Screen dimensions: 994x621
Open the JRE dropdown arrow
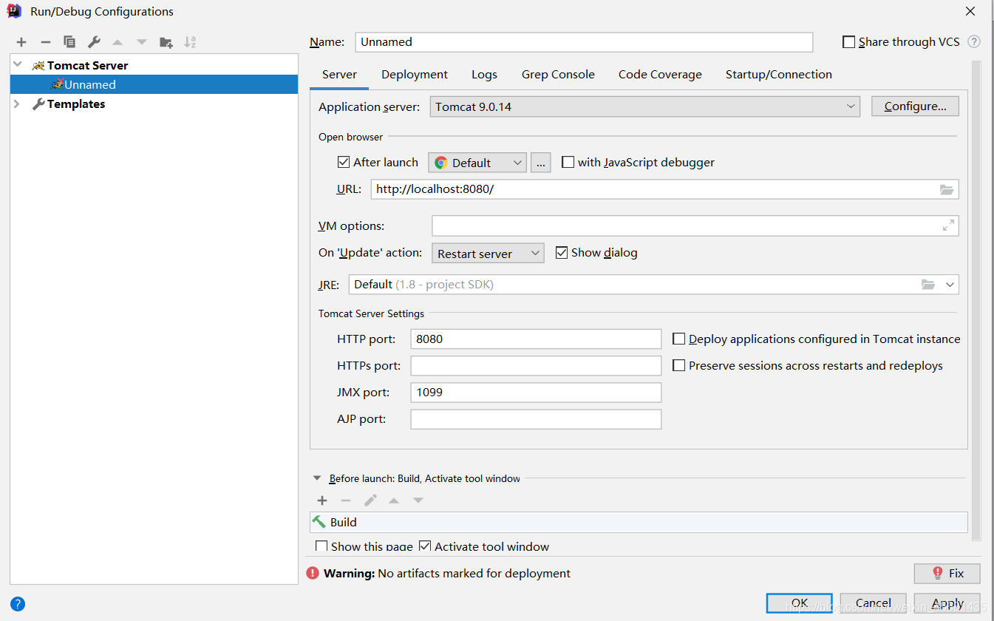coord(950,285)
